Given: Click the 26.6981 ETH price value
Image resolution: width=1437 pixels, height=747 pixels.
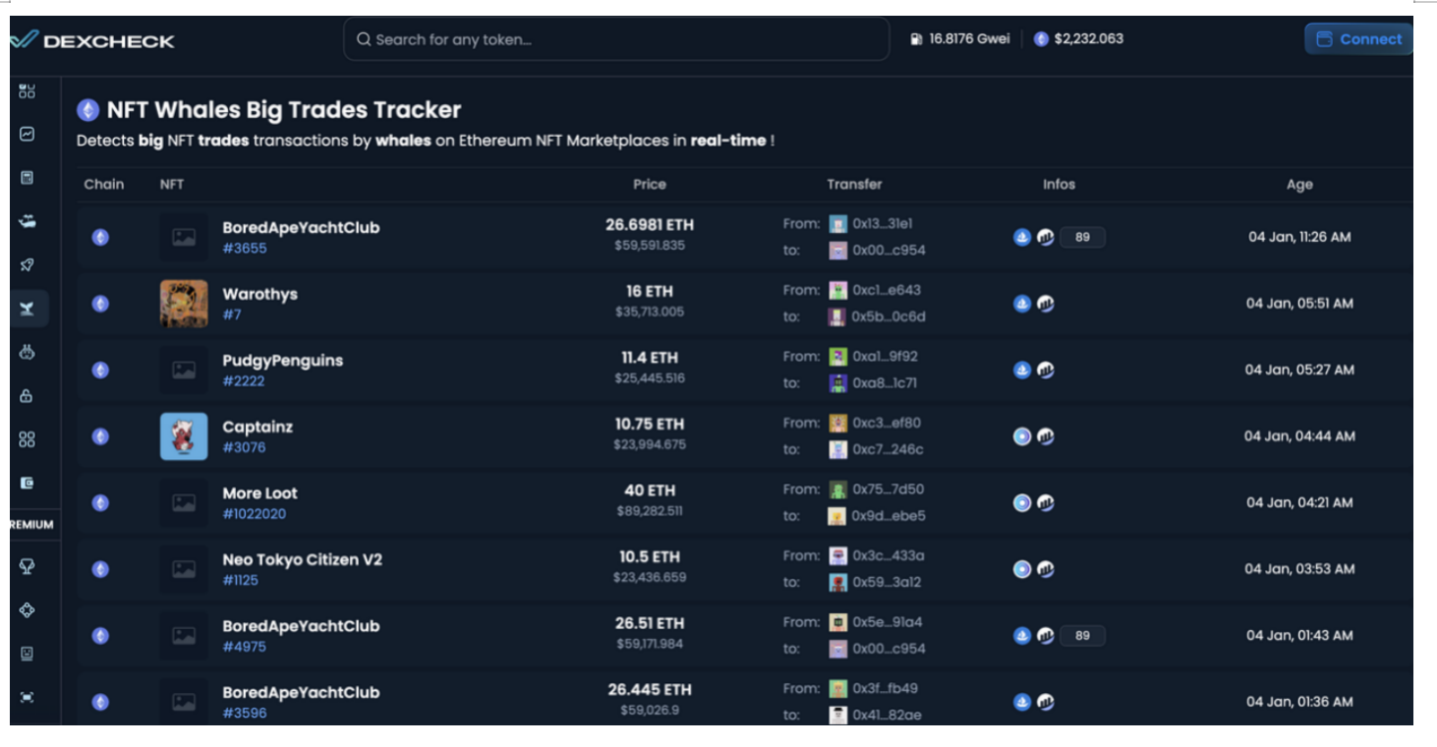Looking at the screenshot, I should [650, 225].
